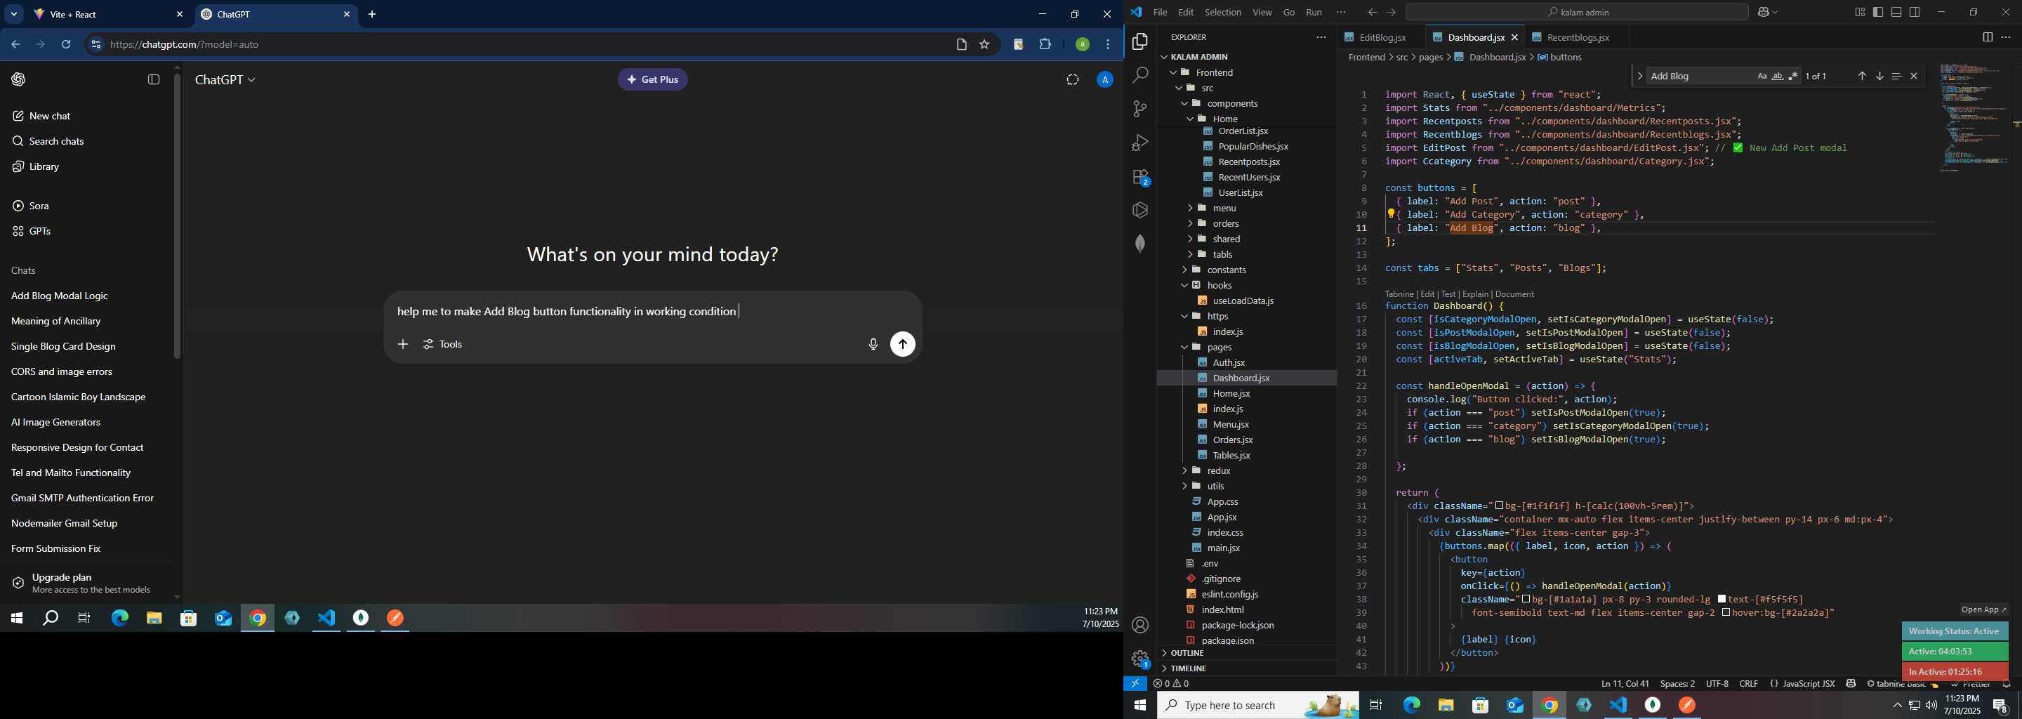The height and width of the screenshot is (719, 2022).
Task: Close ChatGPT sidebar with toggle icon
Action: 154,79
